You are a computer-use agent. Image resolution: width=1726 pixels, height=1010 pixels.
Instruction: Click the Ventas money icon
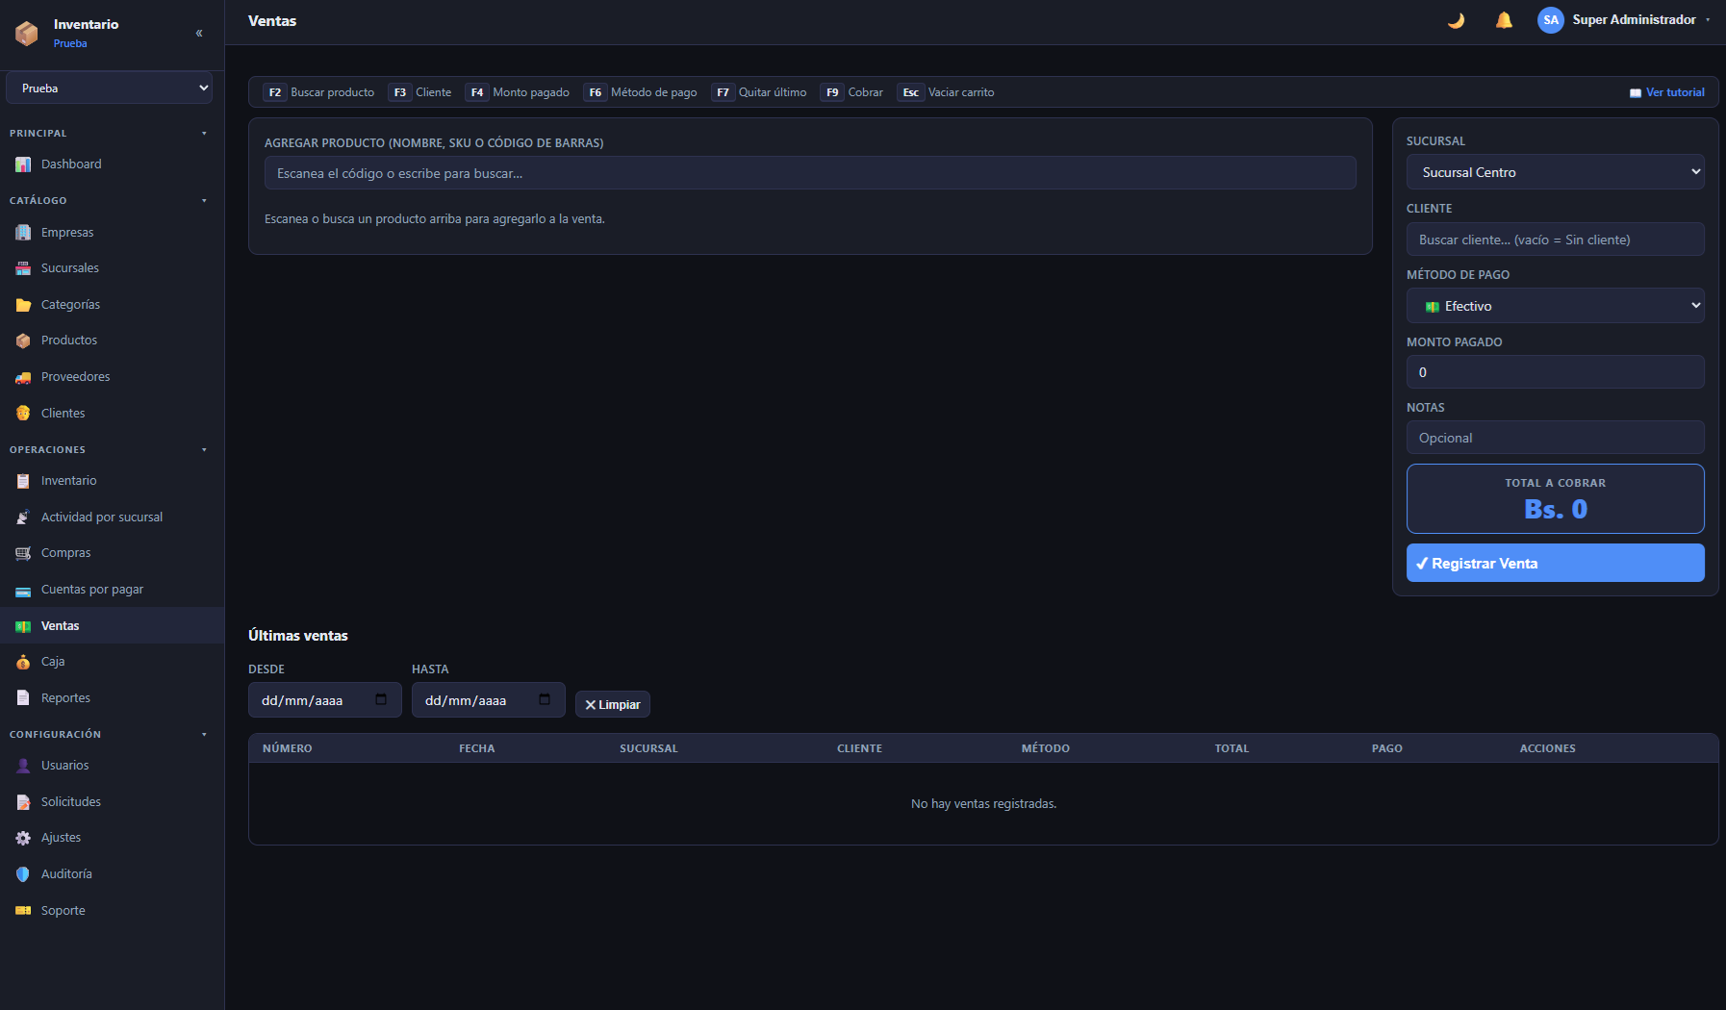[x=23, y=626]
